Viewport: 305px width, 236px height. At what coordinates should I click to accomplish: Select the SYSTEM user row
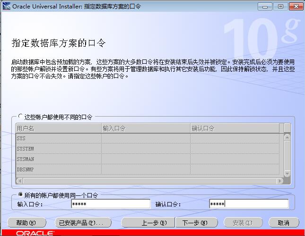coord(148,149)
